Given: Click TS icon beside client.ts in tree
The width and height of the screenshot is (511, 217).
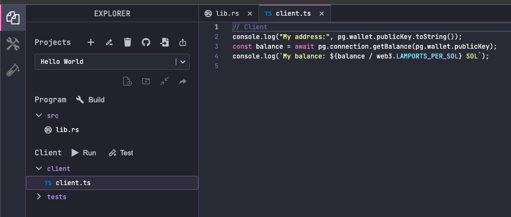Looking at the screenshot, I should tap(48, 183).
